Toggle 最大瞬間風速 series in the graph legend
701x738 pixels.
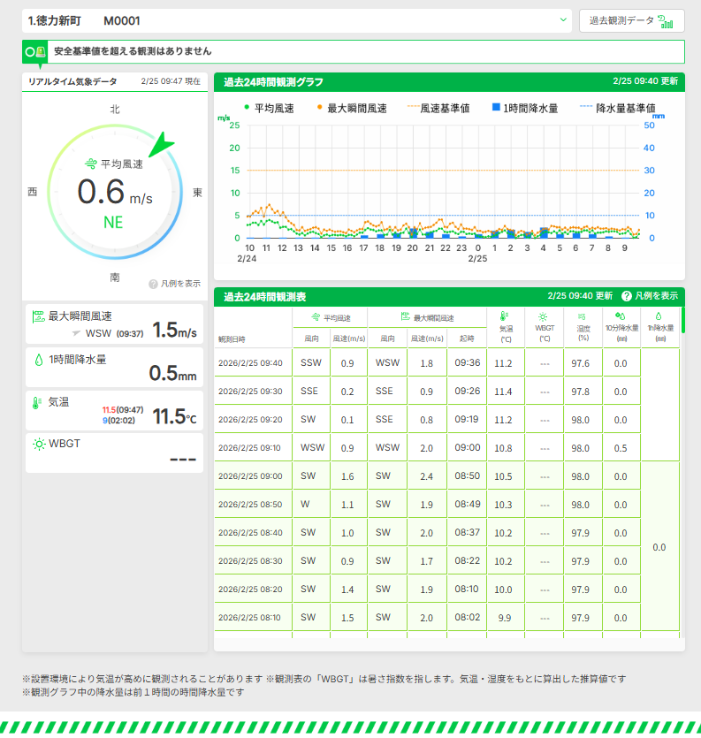pos(352,108)
